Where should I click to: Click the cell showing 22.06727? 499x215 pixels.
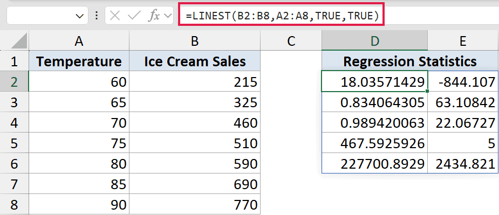click(x=463, y=122)
